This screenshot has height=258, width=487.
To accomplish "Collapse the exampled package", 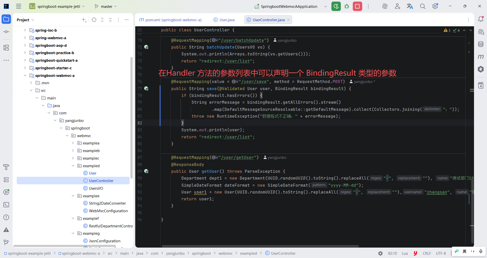I will point(73,166).
